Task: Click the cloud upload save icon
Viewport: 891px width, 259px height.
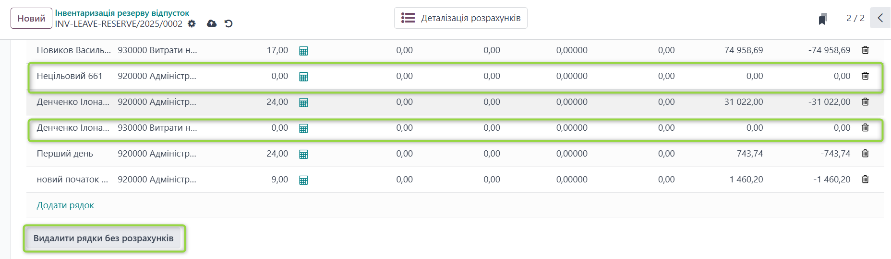Action: coord(212,23)
